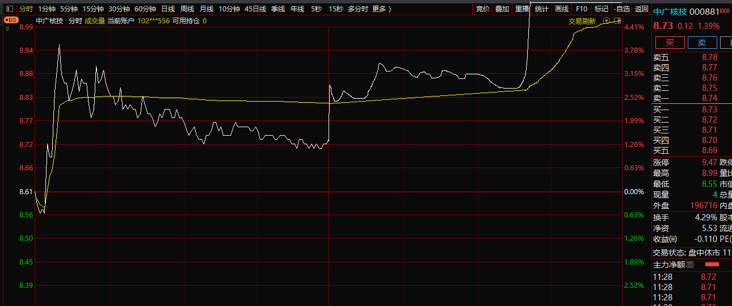
Task: Switch to the 15分钟 period
Action: 93,9
